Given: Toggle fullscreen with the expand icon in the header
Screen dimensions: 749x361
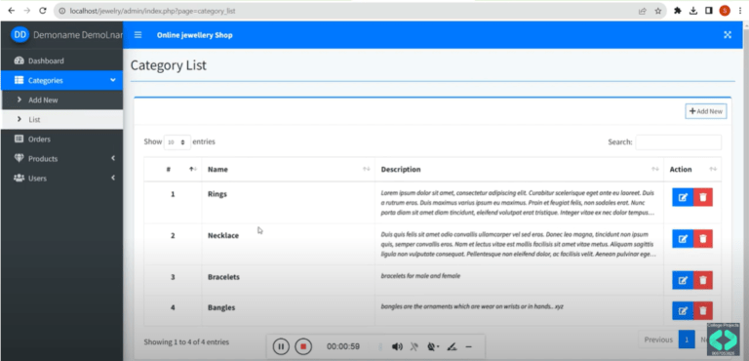Looking at the screenshot, I should click(728, 35).
